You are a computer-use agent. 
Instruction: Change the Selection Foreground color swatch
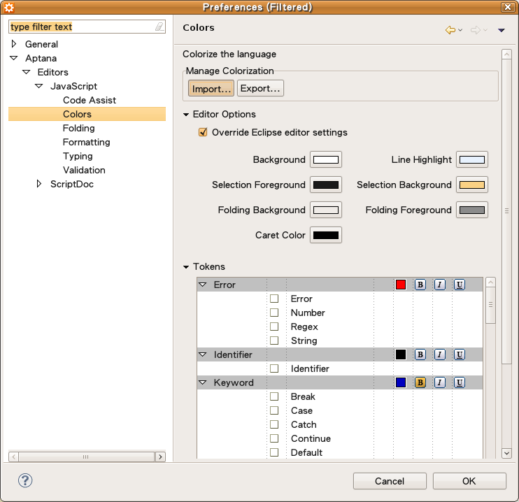pos(326,185)
